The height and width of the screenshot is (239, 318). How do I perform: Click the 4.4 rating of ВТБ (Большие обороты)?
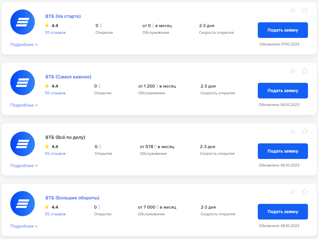(x=55, y=207)
